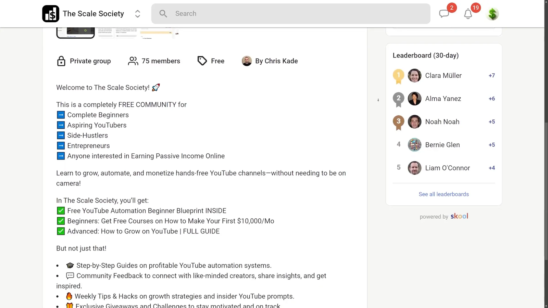This screenshot has width=548, height=308.
Task: Open Liam O'Connor's profile picture
Action: click(414, 168)
